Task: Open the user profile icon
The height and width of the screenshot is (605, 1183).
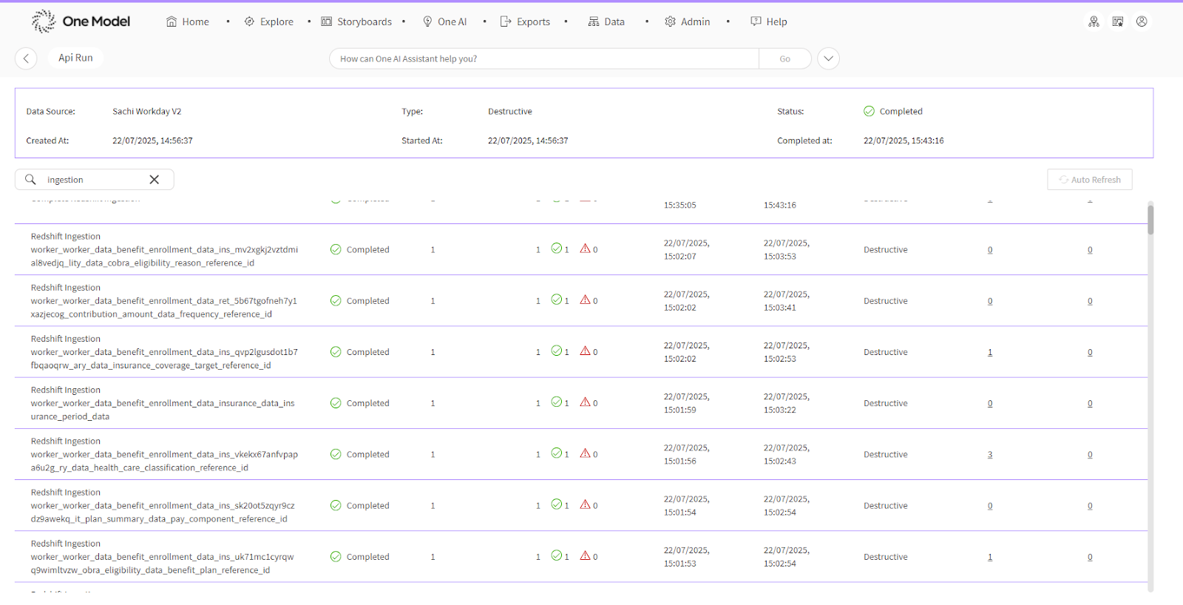Action: click(x=1142, y=21)
